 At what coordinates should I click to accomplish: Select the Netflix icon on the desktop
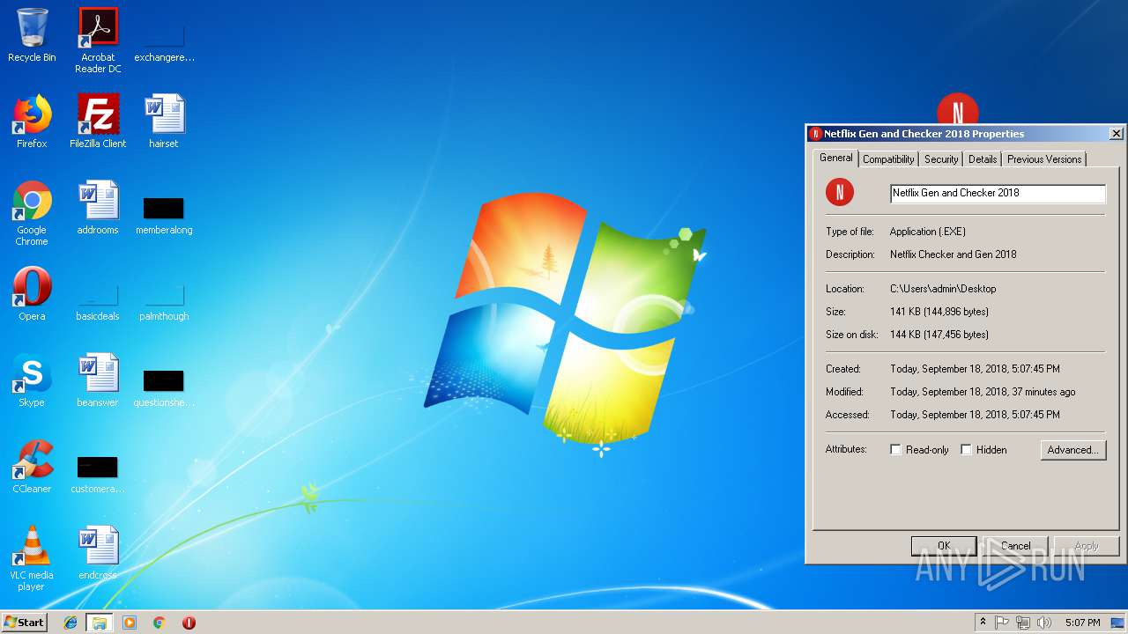click(958, 109)
